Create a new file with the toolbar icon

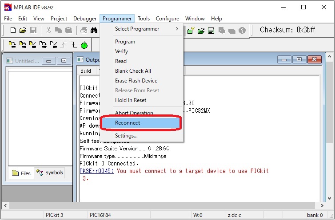tap(13, 30)
